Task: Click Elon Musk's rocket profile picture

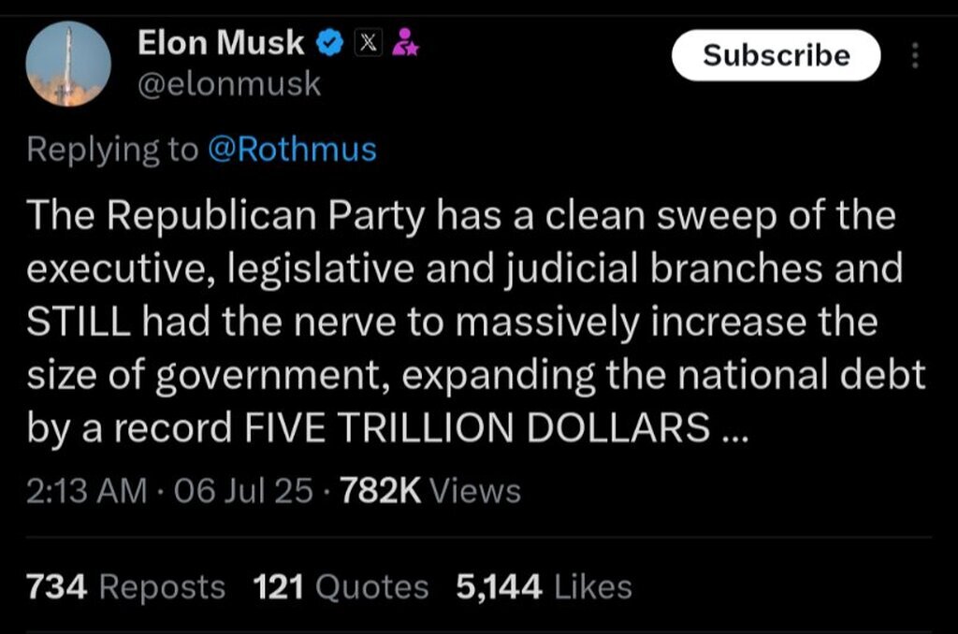Action: click(67, 64)
